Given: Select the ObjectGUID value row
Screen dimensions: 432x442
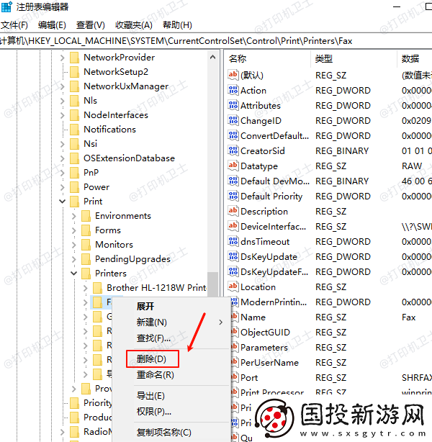Looking at the screenshot, I should pos(332,333).
